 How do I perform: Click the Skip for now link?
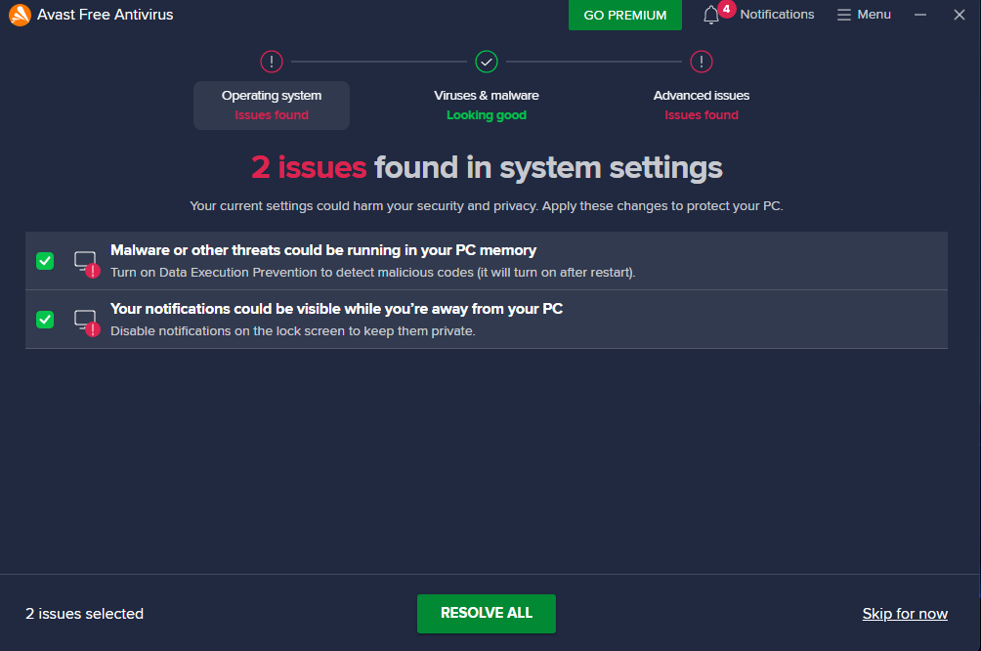(x=905, y=614)
